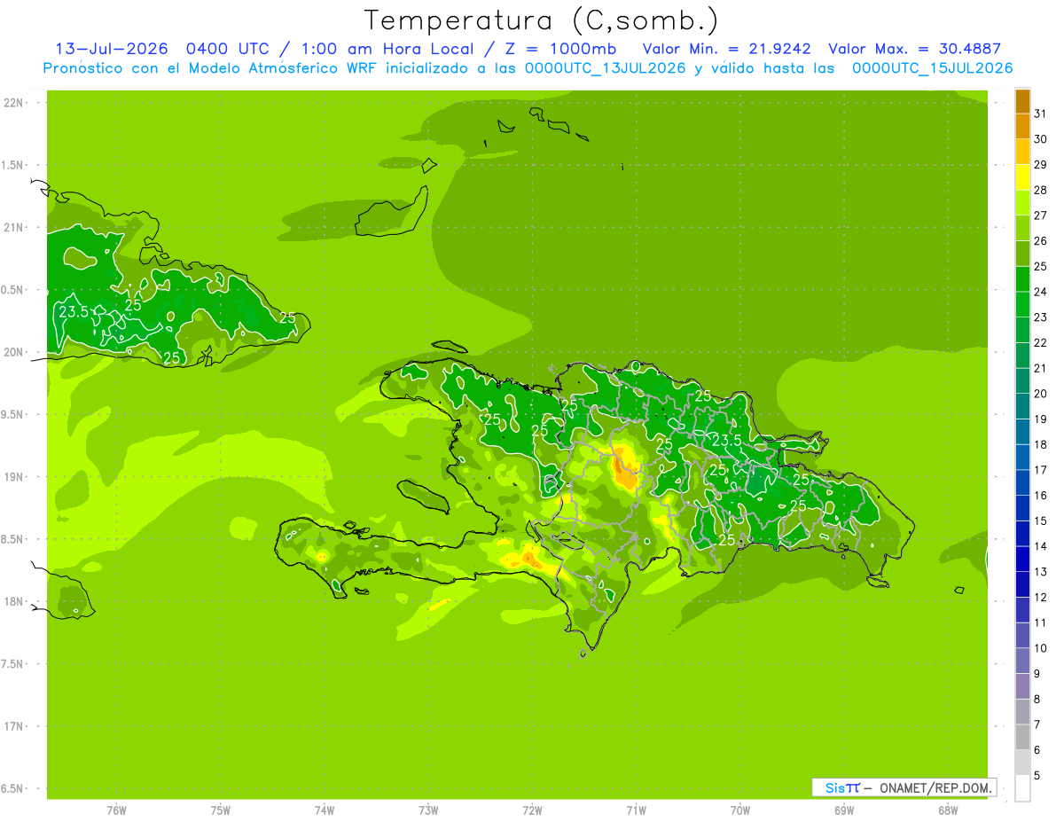Click the "76W" longitude axis label

(x=116, y=810)
